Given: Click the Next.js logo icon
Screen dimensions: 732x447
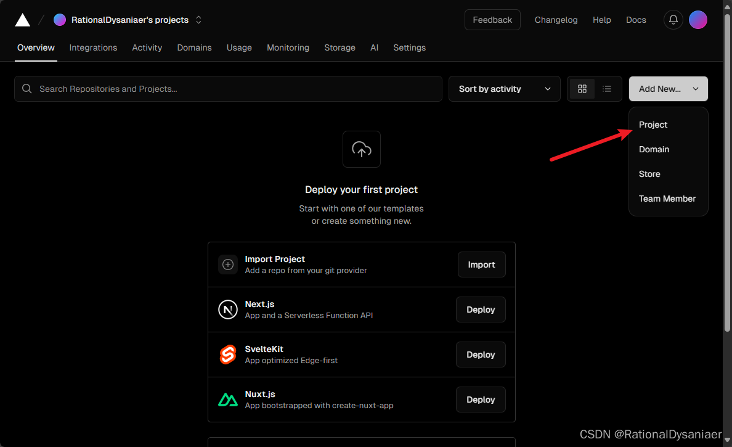Looking at the screenshot, I should click(228, 310).
